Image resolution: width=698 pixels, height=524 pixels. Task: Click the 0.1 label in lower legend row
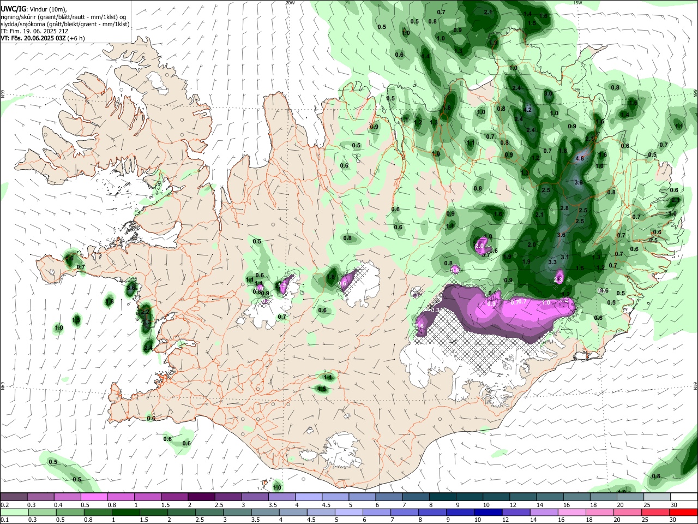(x=4, y=520)
